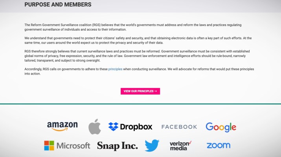Image resolution: width=281 pixels, height=157 pixels.
Task: Select the Facebook wordmark logo
Action: tap(179, 127)
